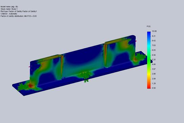Select the right vertical stiffener rib
Image resolution: width=184 pixels, height=123 pixels.
click(105, 55)
